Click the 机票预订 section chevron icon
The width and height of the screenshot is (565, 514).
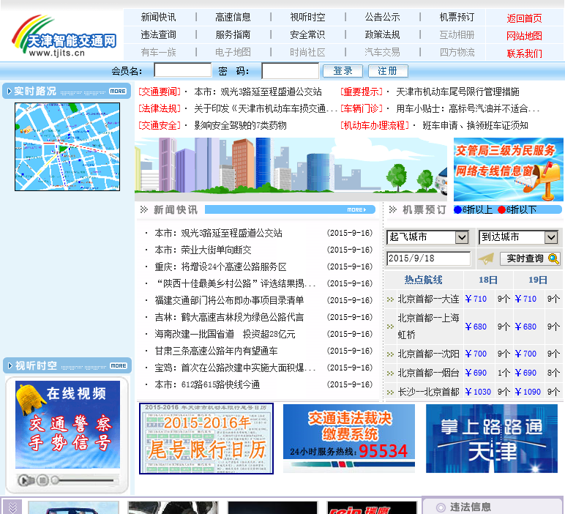pos(393,209)
